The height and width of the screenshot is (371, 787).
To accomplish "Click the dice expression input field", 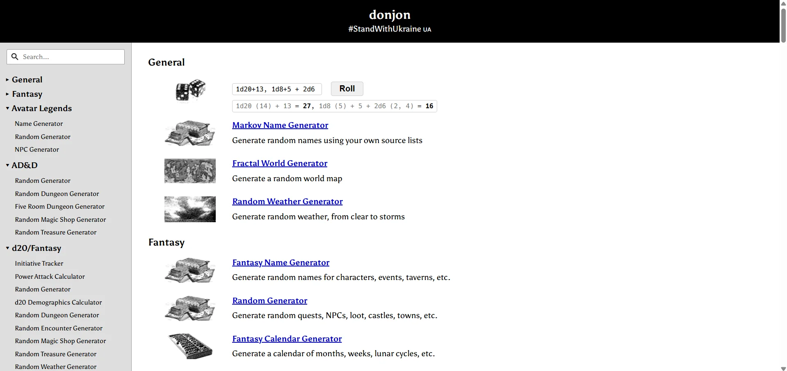I will (277, 89).
